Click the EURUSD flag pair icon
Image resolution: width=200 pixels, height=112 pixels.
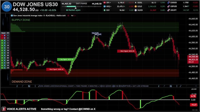coord(169,3)
